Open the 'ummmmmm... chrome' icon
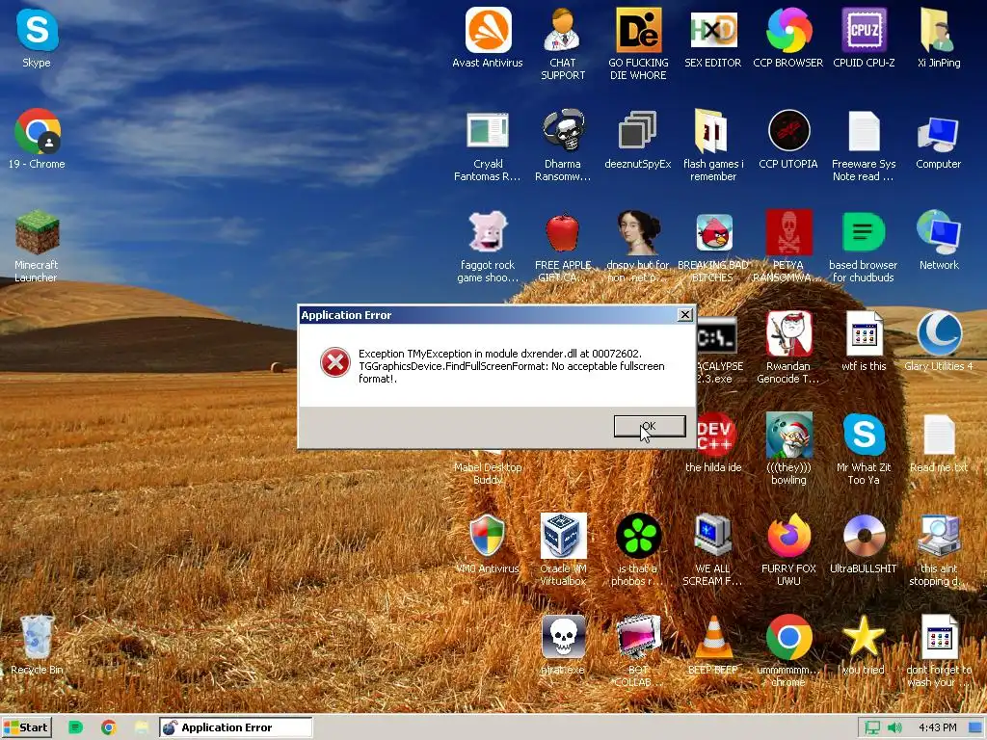The height and width of the screenshot is (740, 987). (x=788, y=637)
